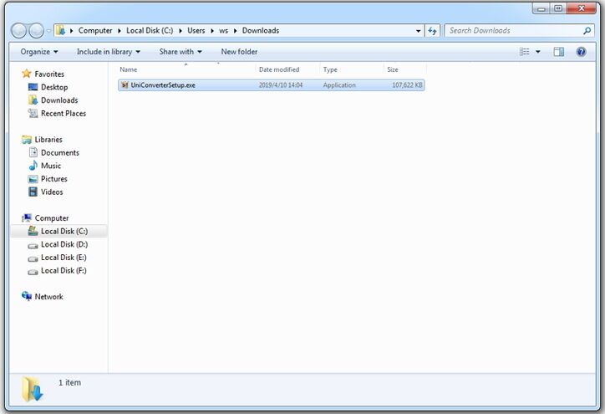Screen dimensions: 605x414
Task: Open Help with the question mark icon
Action: click(x=581, y=52)
